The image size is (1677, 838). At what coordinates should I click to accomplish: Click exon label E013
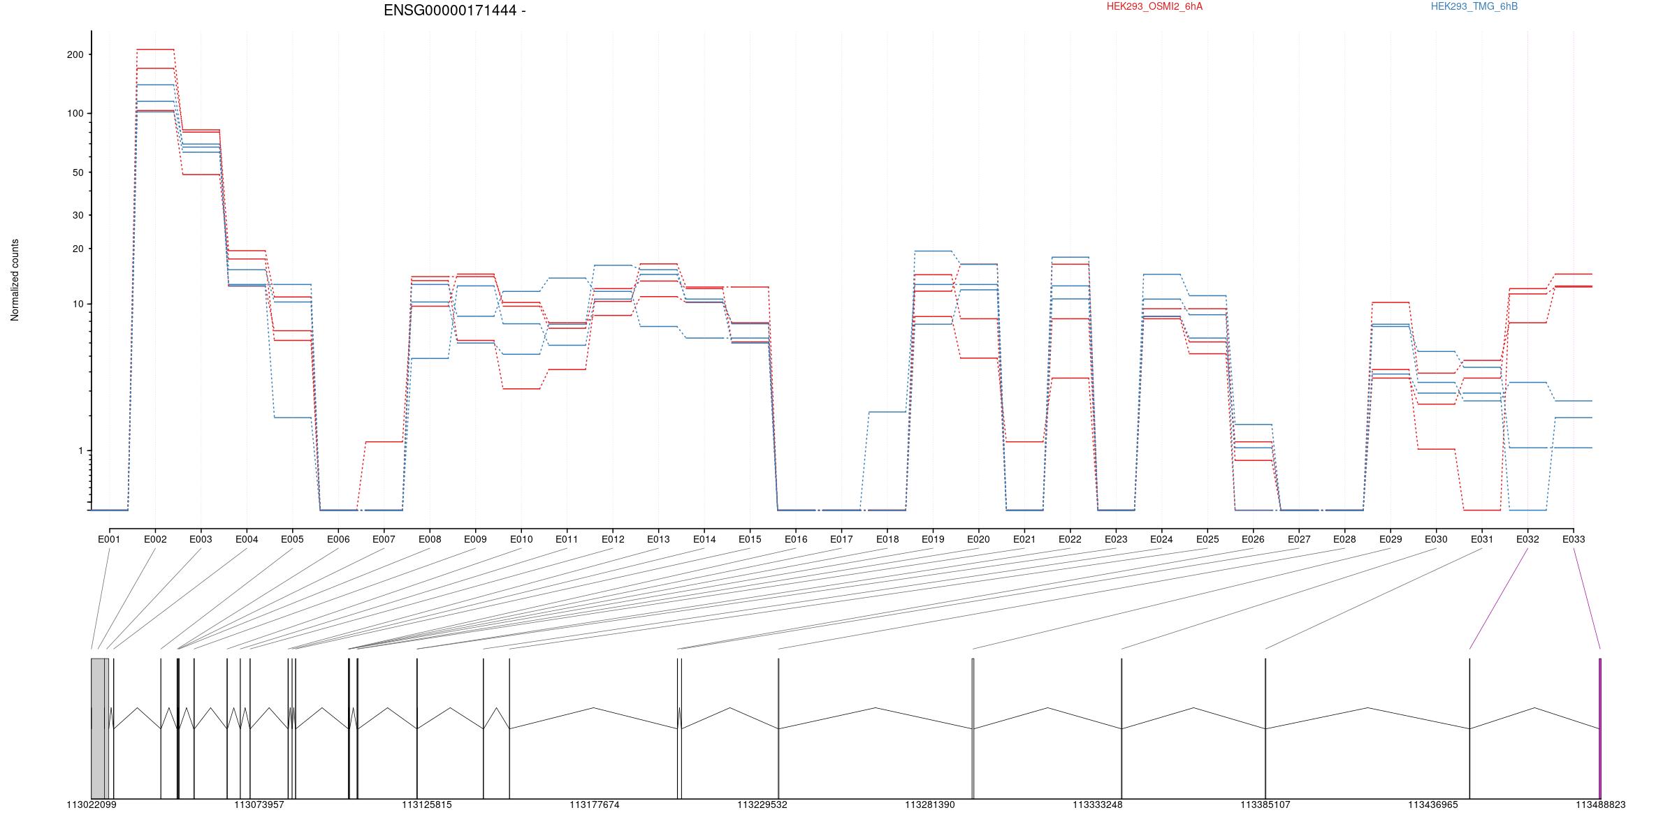pos(658,539)
